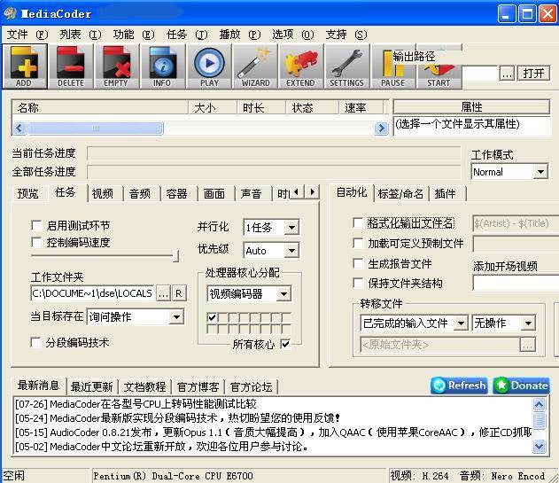559x483 pixels.
Task: Open the 播放 (P) menu
Action: click(x=240, y=35)
